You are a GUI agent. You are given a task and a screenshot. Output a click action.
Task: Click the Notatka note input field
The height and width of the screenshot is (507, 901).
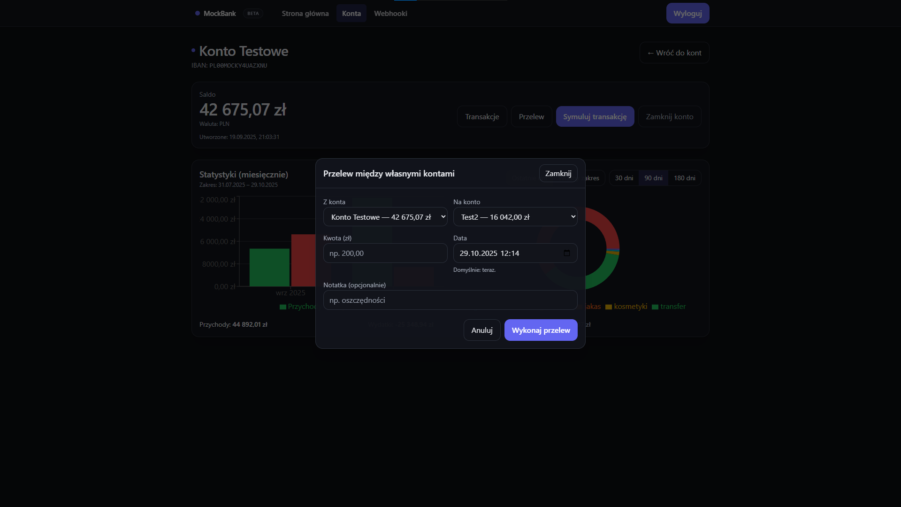pyautogui.click(x=450, y=300)
